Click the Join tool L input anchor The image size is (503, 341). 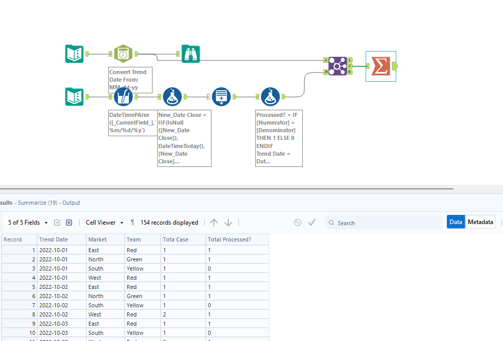pyautogui.click(x=326, y=60)
